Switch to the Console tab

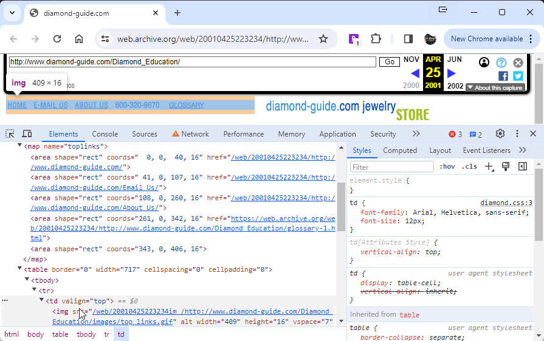pos(105,134)
